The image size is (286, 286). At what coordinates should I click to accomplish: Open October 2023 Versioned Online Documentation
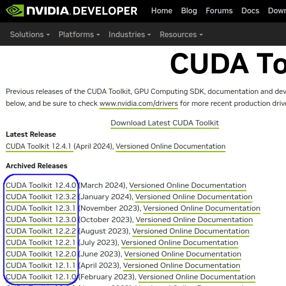click(x=194, y=220)
